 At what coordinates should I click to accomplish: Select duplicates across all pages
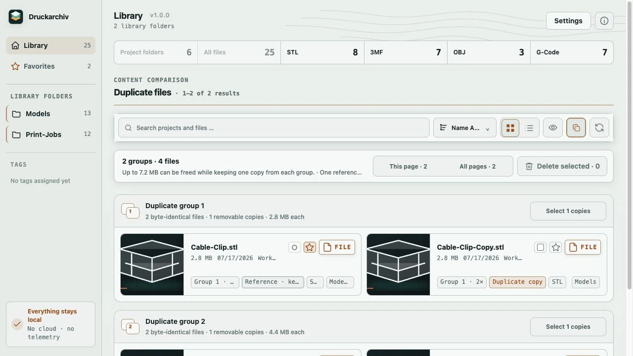tap(477, 166)
